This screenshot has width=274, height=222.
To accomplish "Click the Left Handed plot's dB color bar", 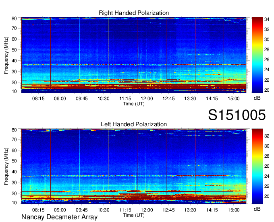I will click(257, 166).
